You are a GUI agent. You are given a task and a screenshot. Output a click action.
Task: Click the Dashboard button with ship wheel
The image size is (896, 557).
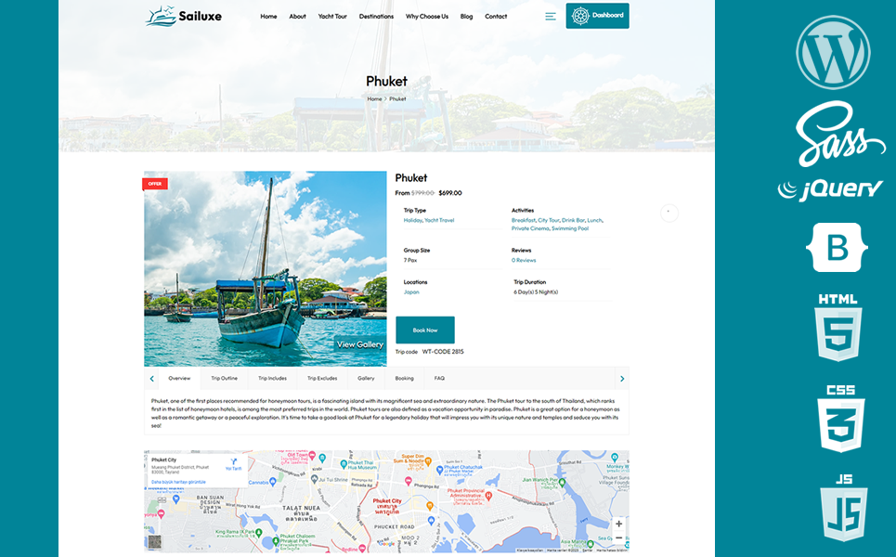[597, 16]
